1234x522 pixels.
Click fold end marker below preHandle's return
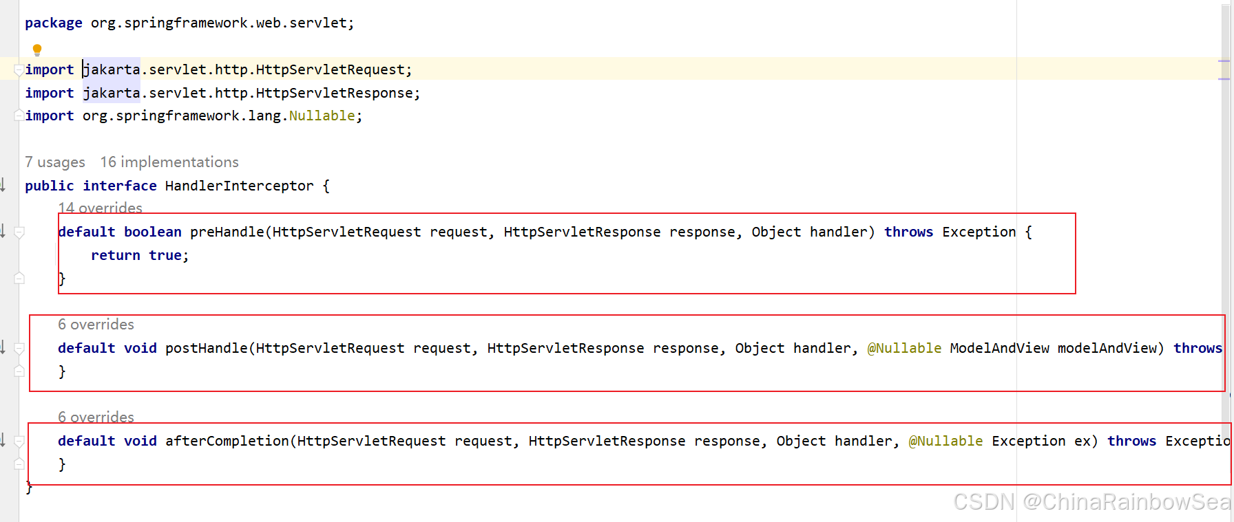(x=19, y=279)
